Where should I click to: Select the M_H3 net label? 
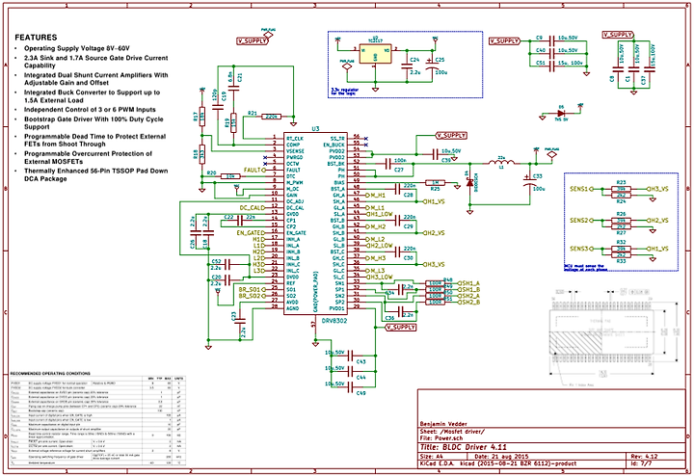point(378,258)
